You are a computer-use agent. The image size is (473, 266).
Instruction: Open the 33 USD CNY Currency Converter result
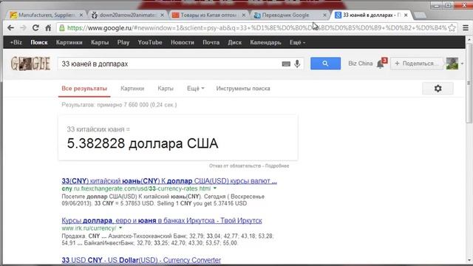point(141,260)
